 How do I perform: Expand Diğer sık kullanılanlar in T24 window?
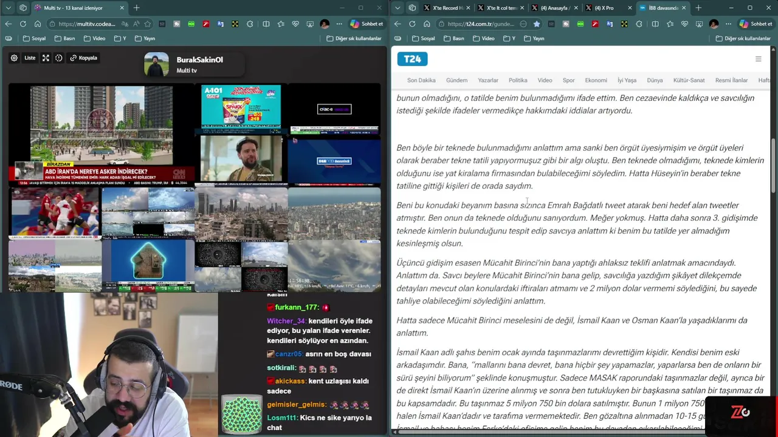coord(743,38)
